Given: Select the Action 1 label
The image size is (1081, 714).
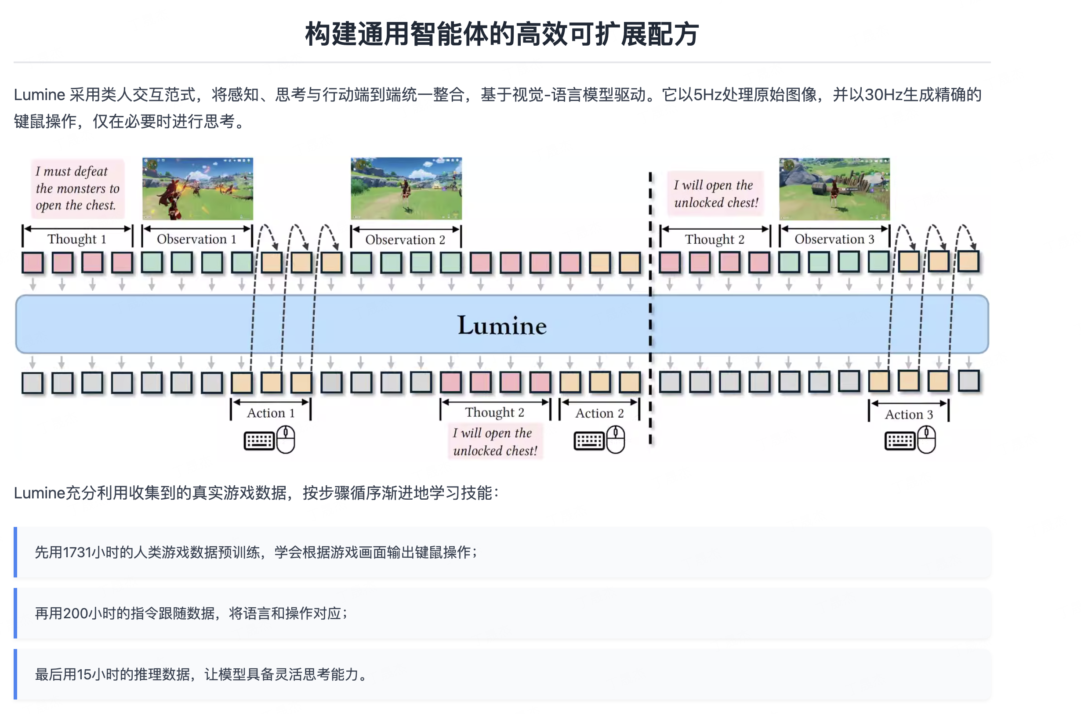Looking at the screenshot, I should [271, 413].
